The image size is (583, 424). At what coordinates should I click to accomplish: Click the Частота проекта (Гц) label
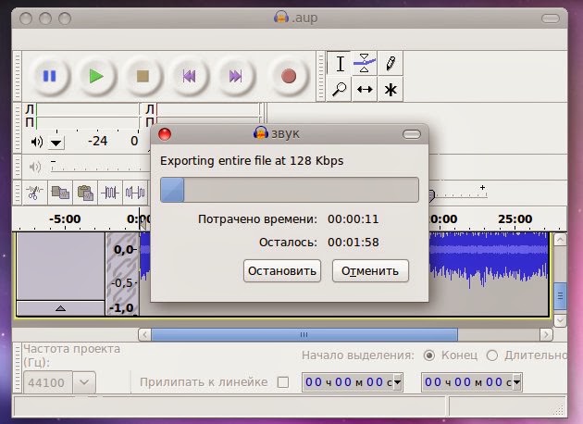[71, 355]
